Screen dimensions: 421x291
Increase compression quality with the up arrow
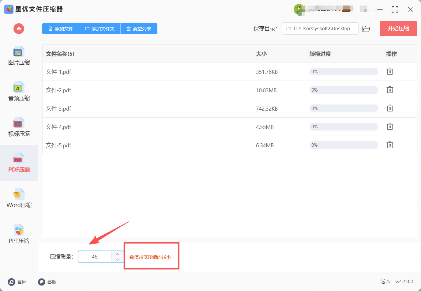[x=118, y=254]
